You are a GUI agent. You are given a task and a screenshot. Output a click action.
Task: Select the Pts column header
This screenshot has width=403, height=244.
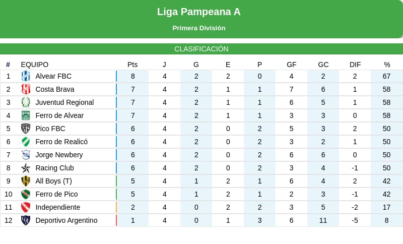pyautogui.click(x=132, y=65)
